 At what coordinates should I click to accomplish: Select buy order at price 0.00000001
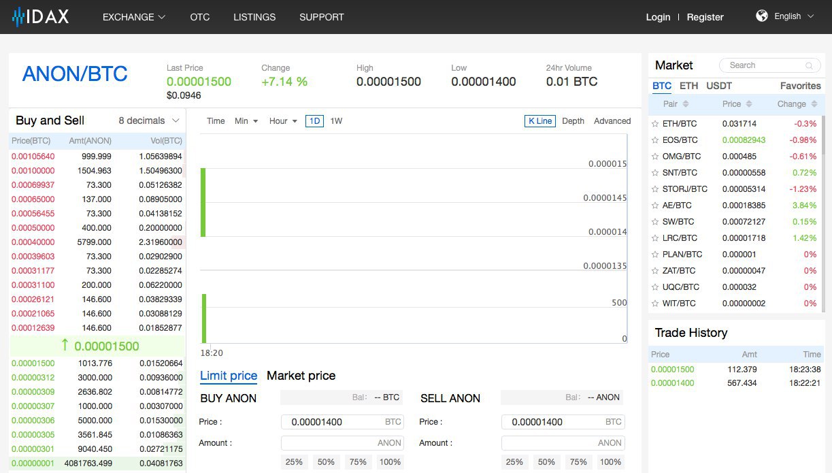pos(97,463)
